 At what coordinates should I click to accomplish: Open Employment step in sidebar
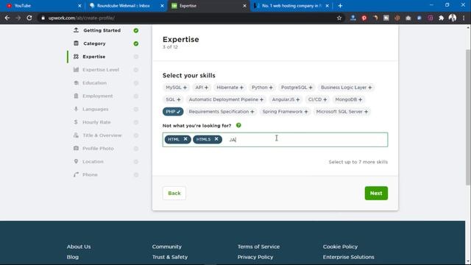point(98,96)
